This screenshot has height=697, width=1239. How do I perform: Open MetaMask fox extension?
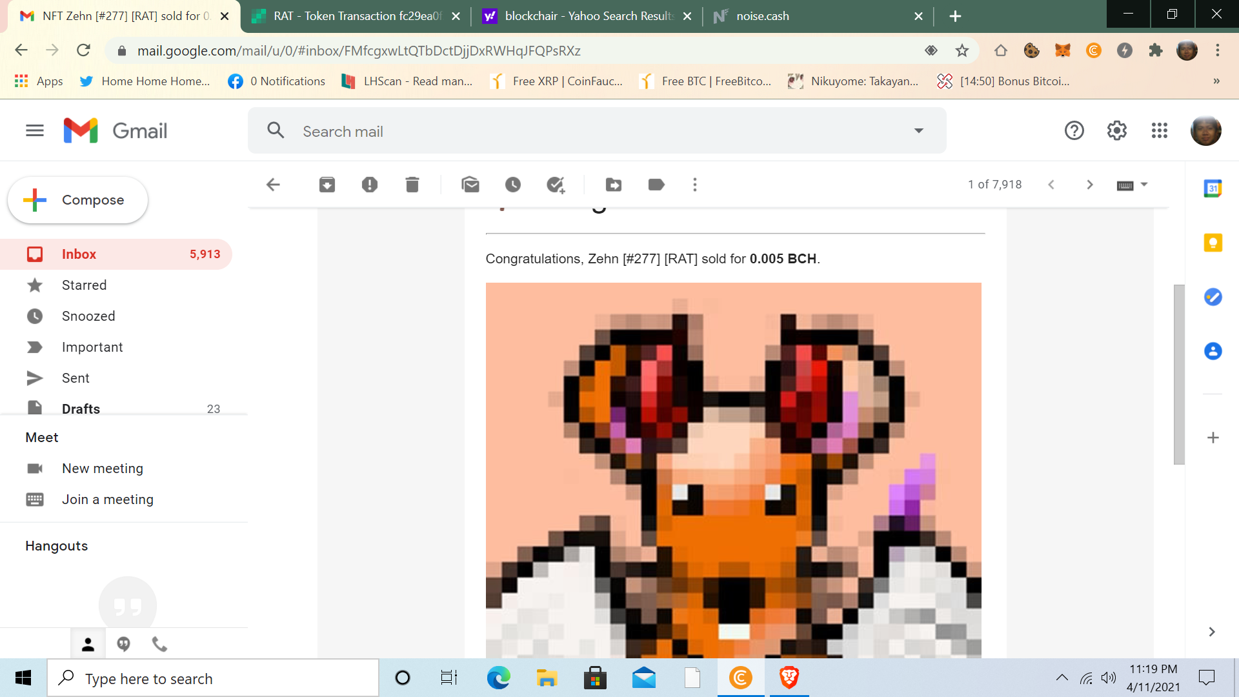click(1063, 50)
